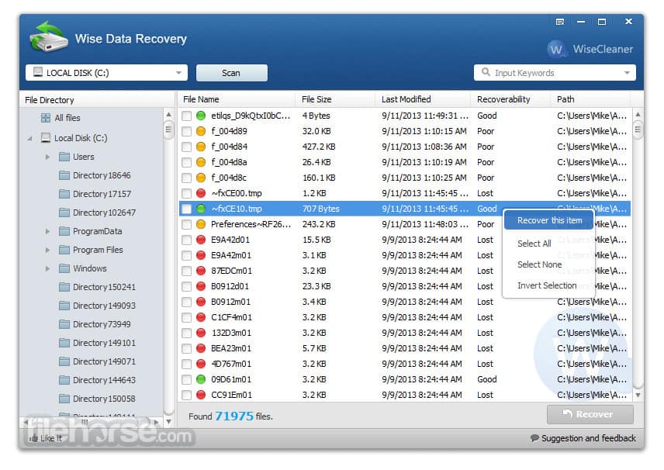
Task: Click the ProgramData folder icon
Action: coord(64,231)
